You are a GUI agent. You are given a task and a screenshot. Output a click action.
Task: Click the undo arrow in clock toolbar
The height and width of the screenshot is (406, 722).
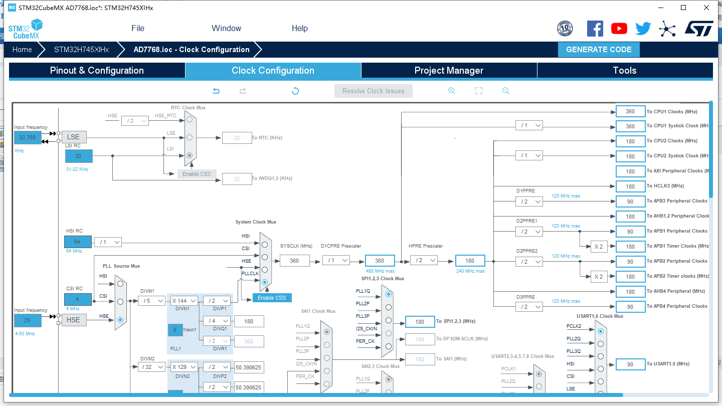tap(216, 91)
